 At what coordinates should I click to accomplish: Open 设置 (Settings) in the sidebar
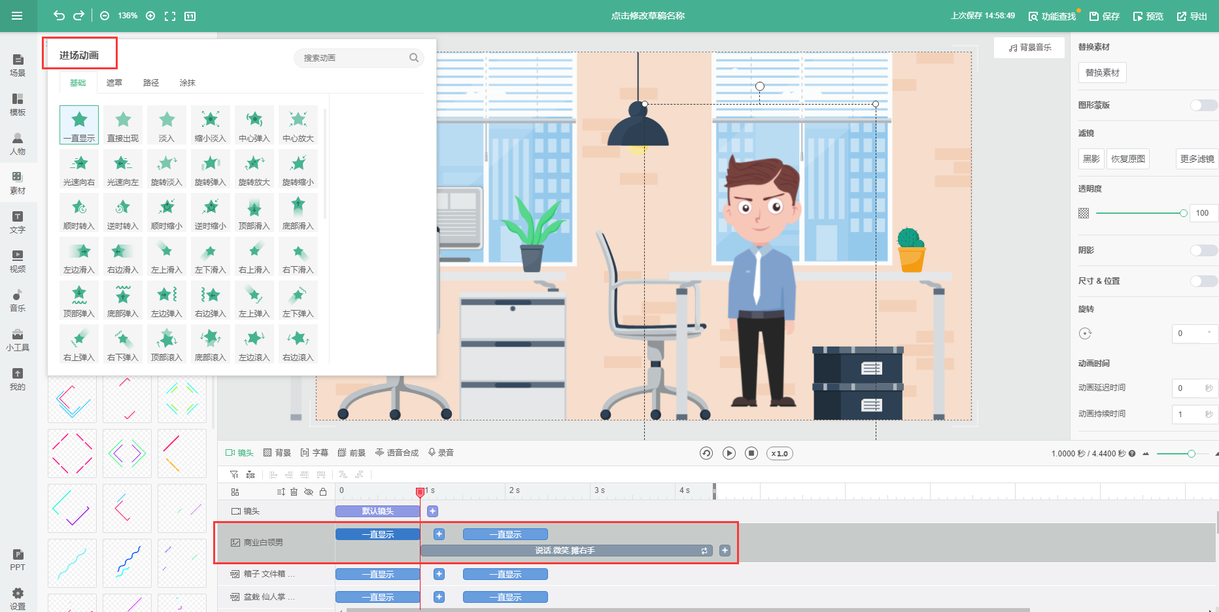pyautogui.click(x=18, y=599)
